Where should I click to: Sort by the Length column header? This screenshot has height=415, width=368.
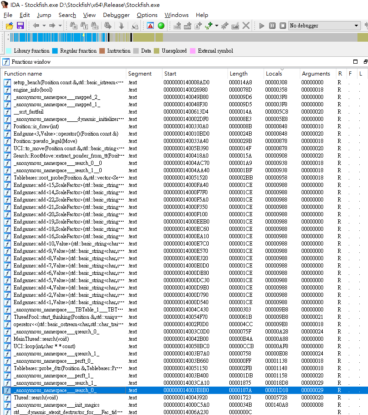(x=245, y=74)
